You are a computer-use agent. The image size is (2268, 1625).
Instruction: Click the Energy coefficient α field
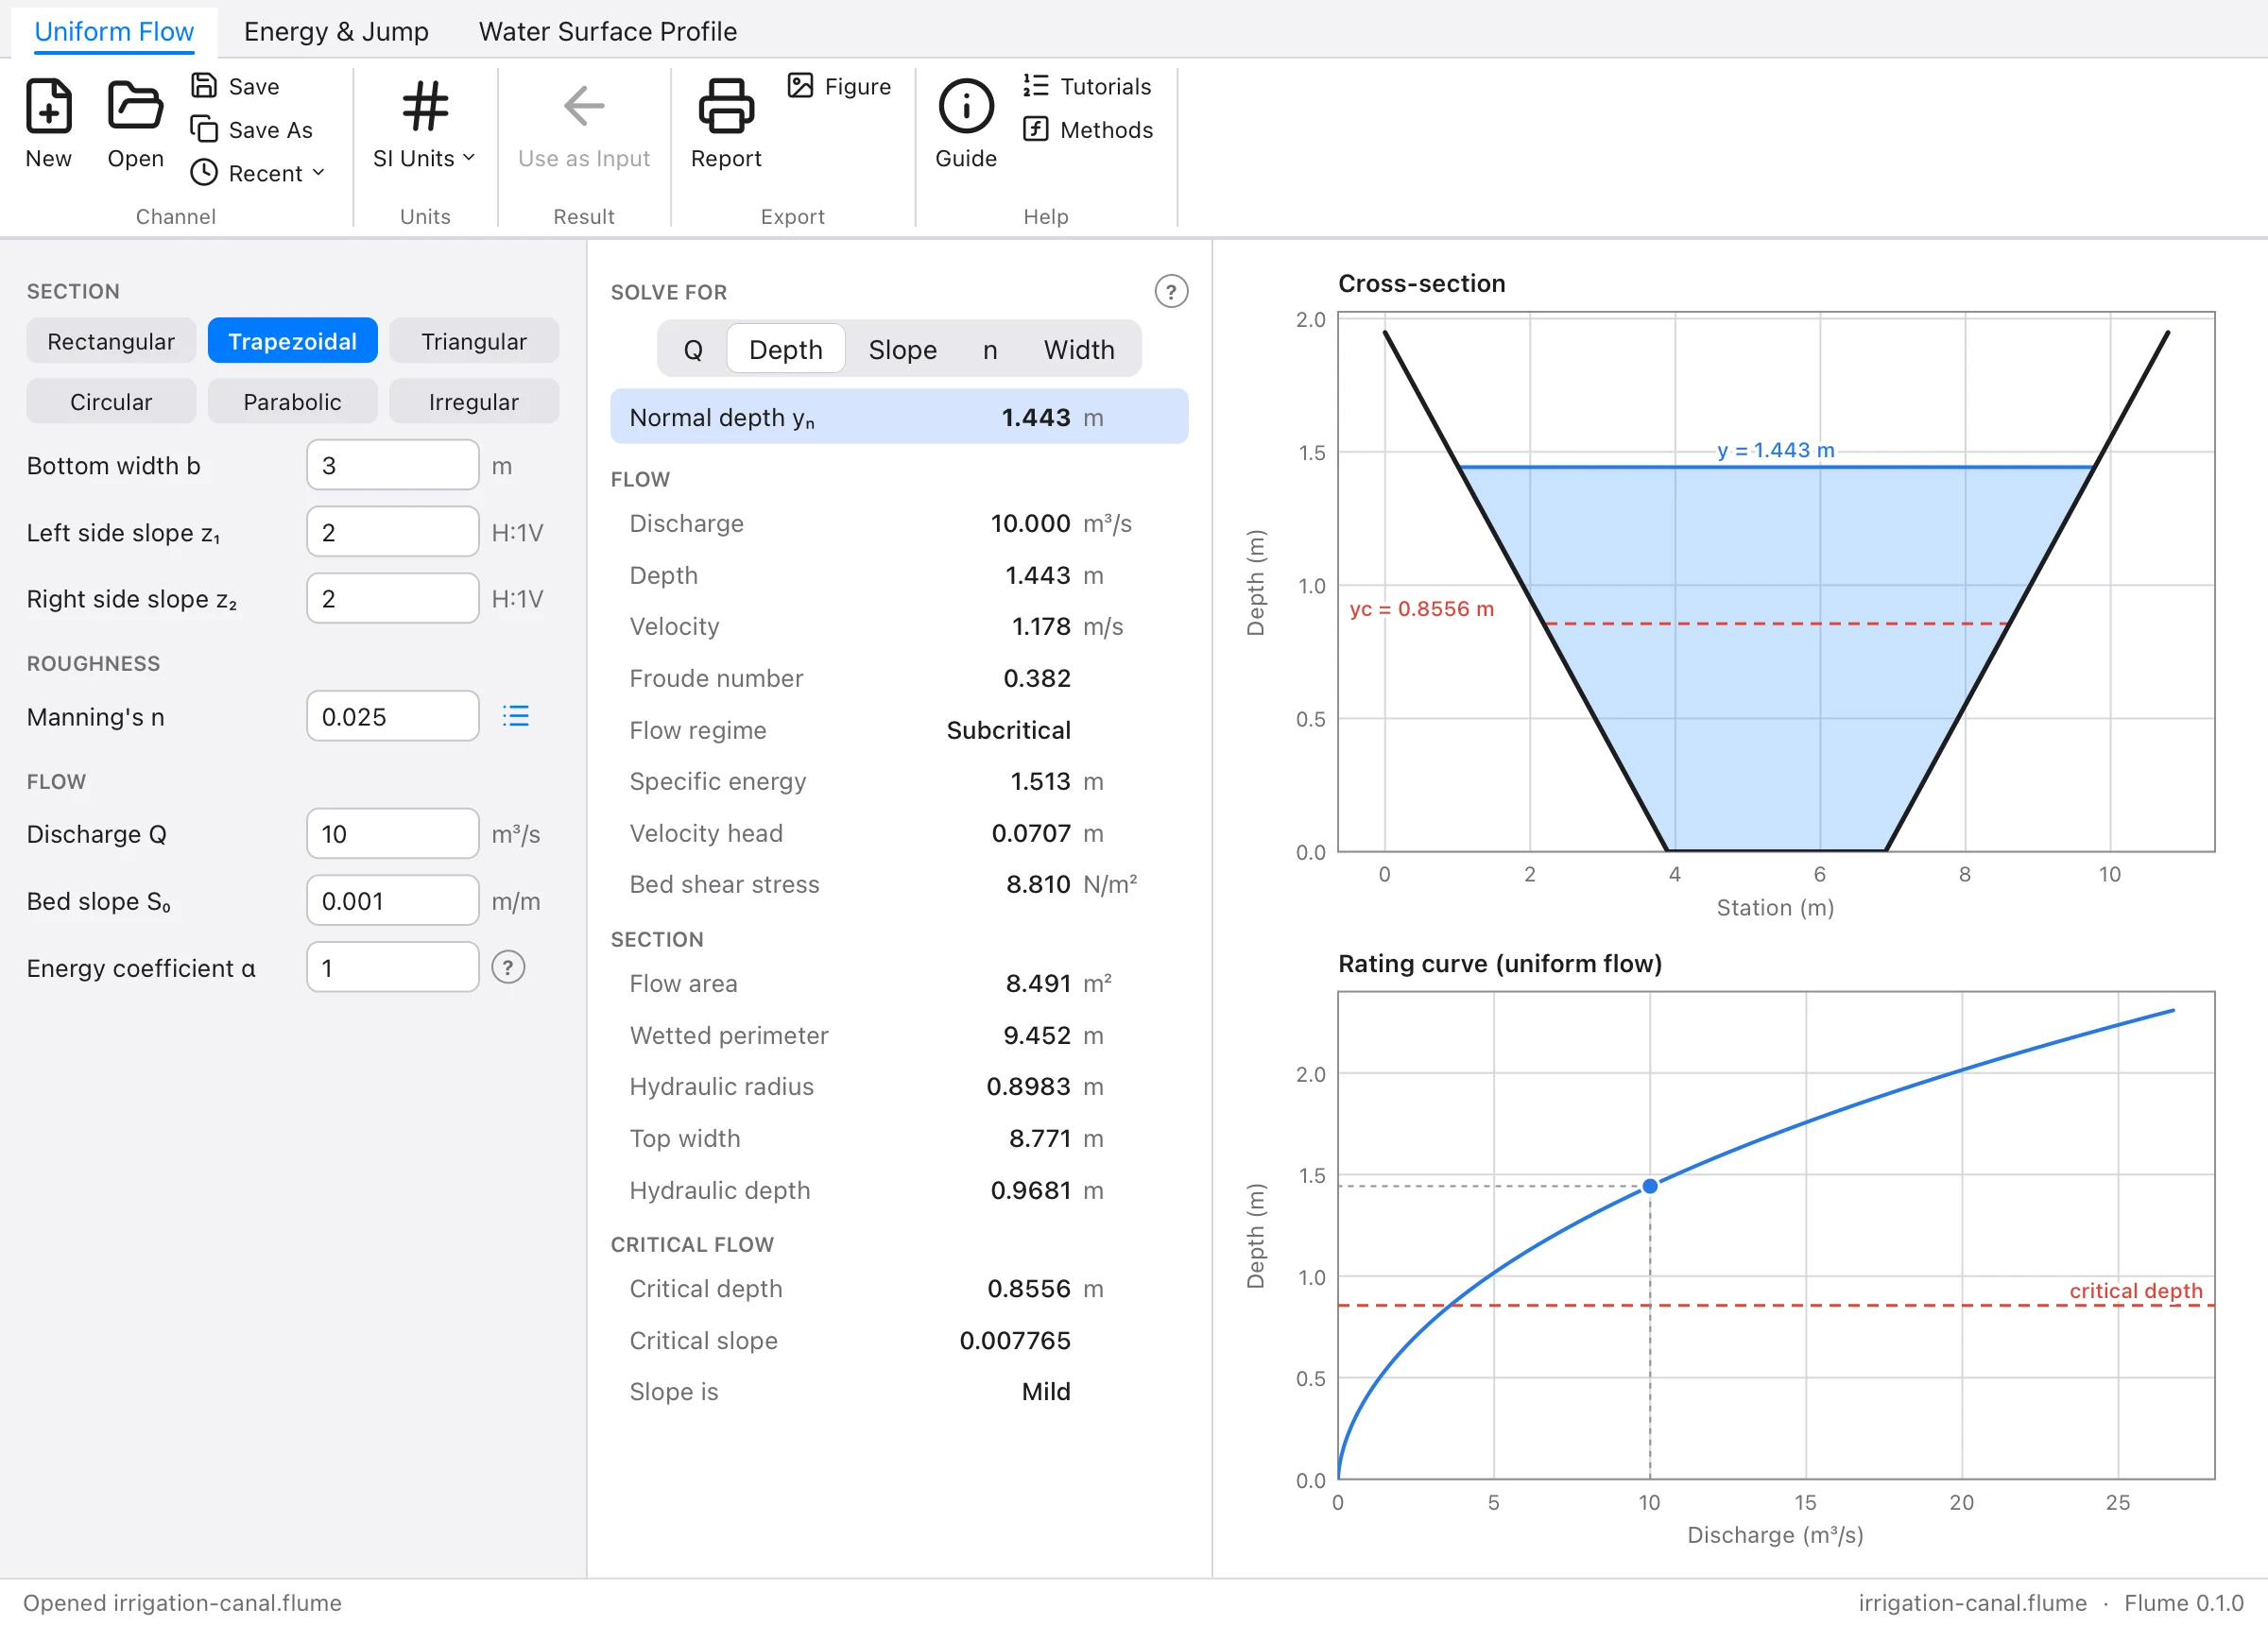coord(392,968)
